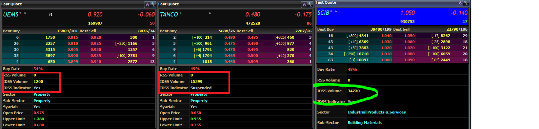This screenshot has height=129, width=539.
Task: Click TANCO bid volume [+100] 214
Action: coord(202,37)
